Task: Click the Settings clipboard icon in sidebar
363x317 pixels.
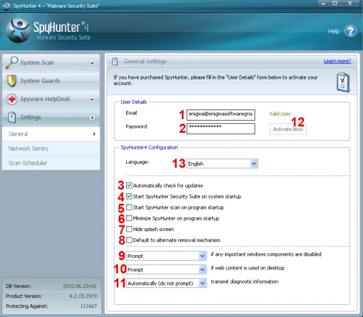Action: tap(12, 117)
